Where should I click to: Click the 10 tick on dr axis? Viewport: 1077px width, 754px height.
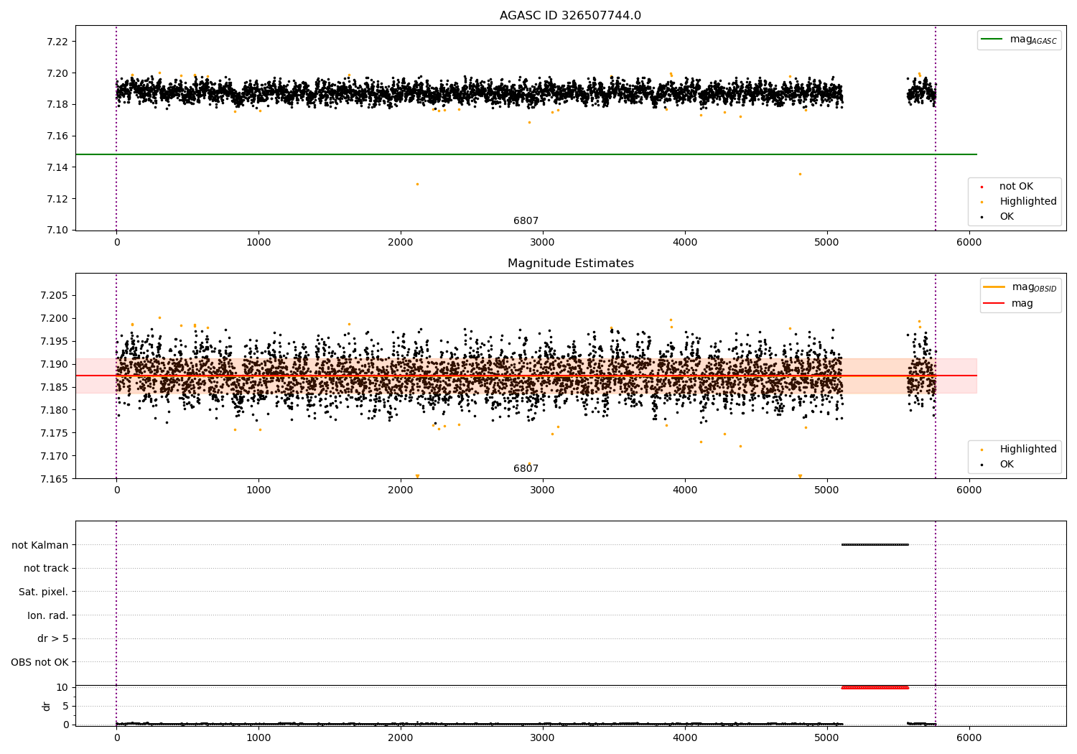point(62,687)
